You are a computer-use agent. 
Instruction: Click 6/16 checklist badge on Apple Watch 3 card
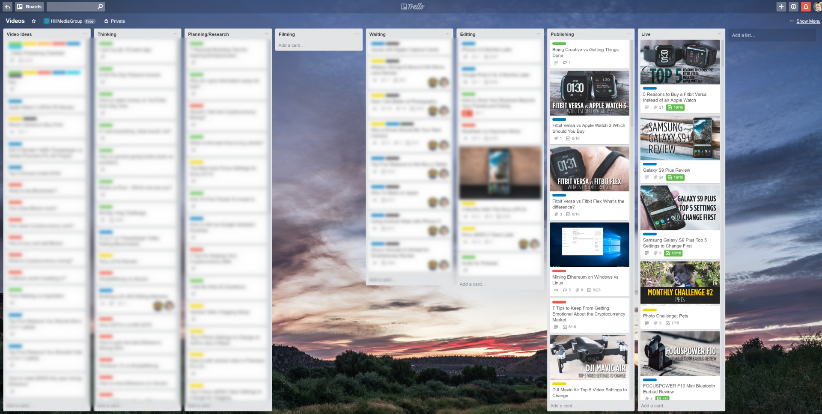(x=573, y=139)
